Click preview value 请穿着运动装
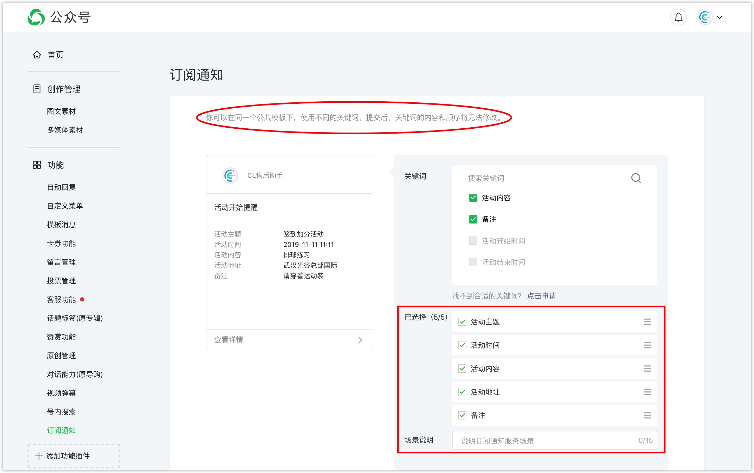The width and height of the screenshot is (754, 473). click(x=303, y=275)
